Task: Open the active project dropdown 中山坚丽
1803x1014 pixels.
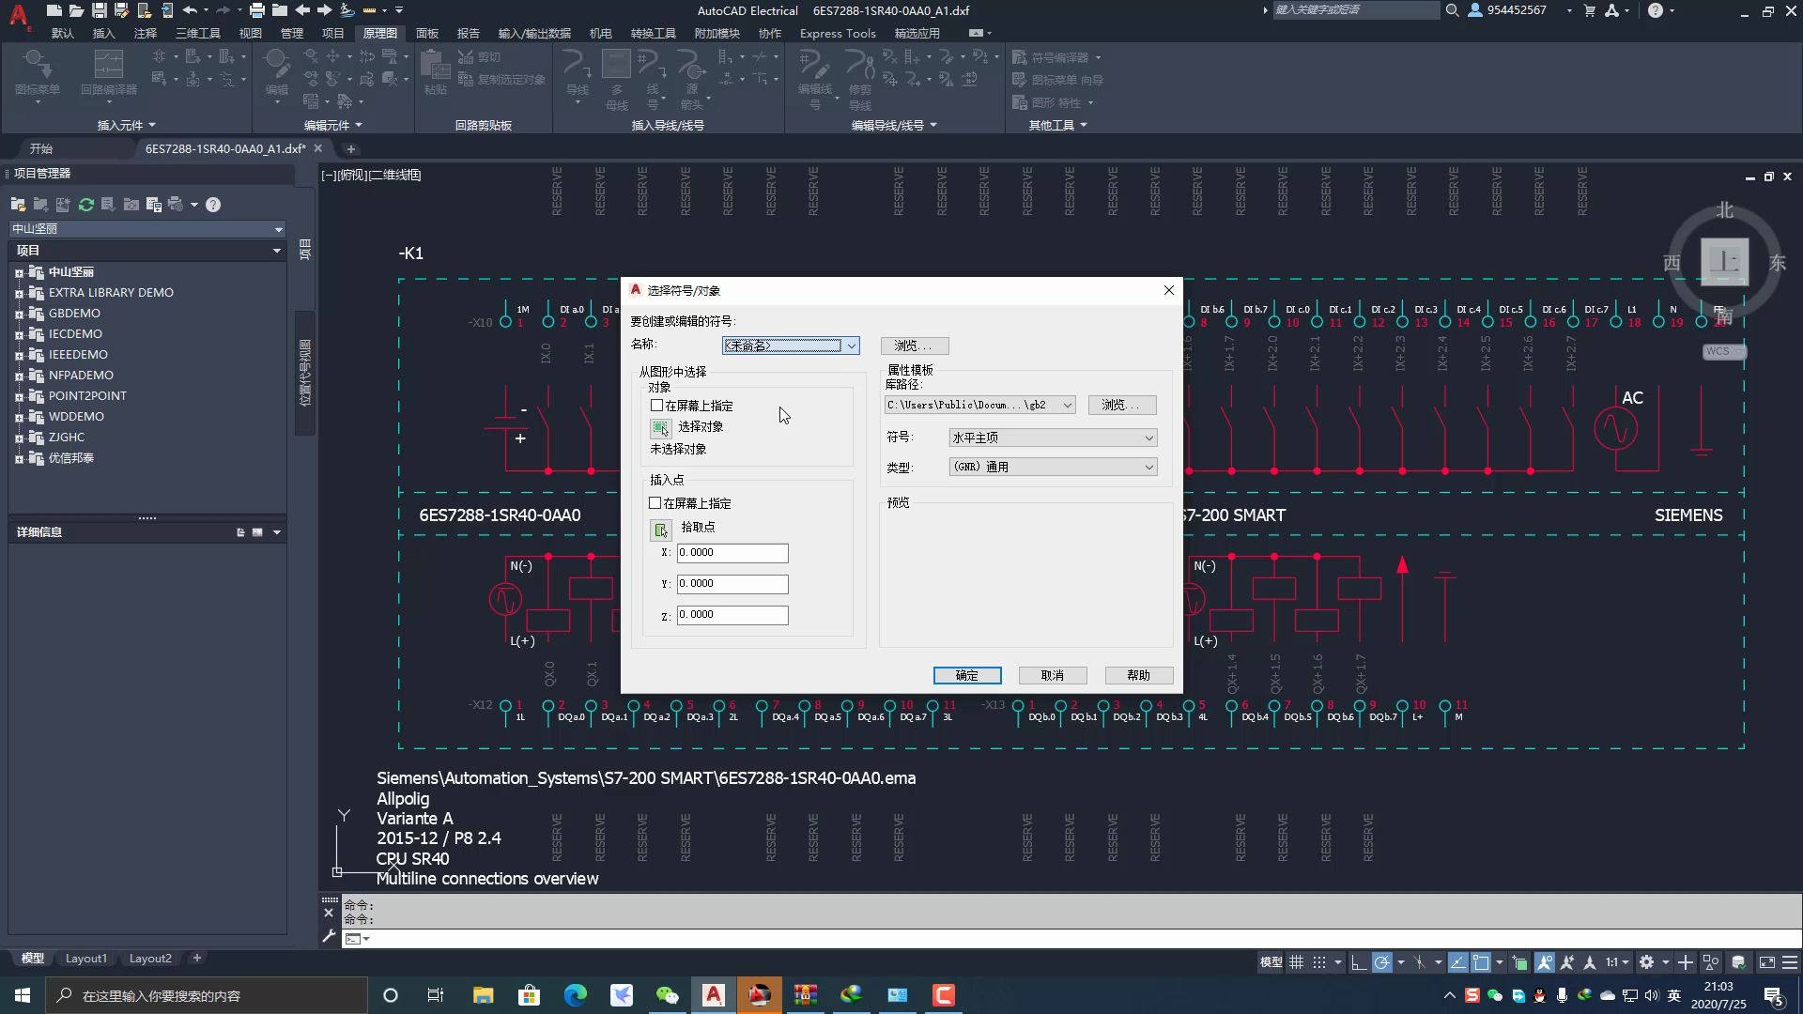Action: tap(147, 229)
